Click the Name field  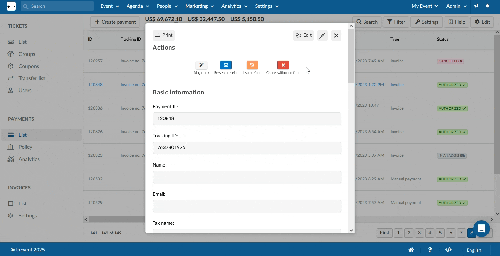247,177
